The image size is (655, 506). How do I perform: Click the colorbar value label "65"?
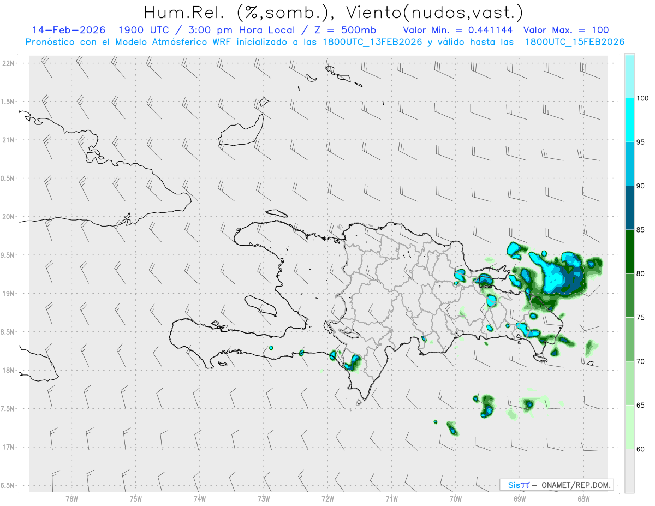(x=641, y=405)
